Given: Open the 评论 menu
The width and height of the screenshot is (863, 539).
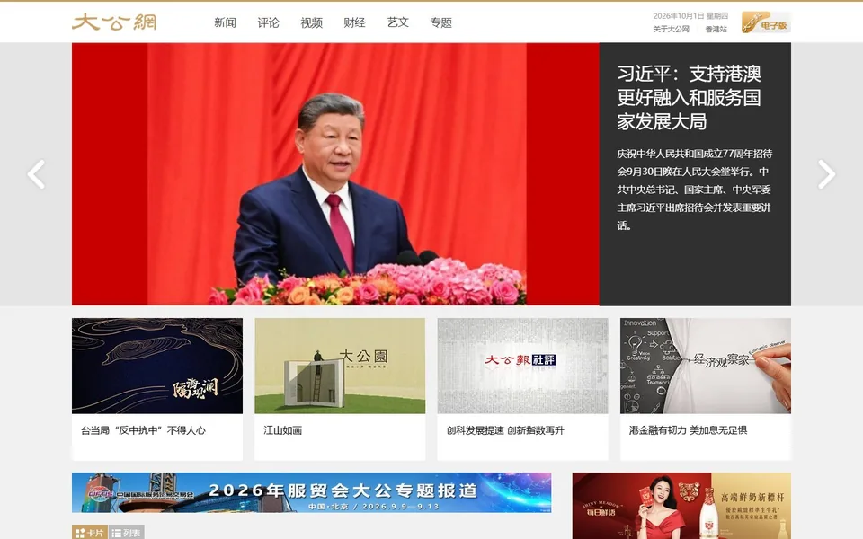Looking at the screenshot, I should click(268, 22).
